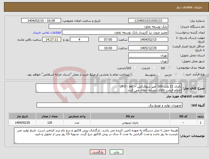Click the goods group field تجهیزات تولید و توزیع برق
209x159 pixels.
click(110, 105)
